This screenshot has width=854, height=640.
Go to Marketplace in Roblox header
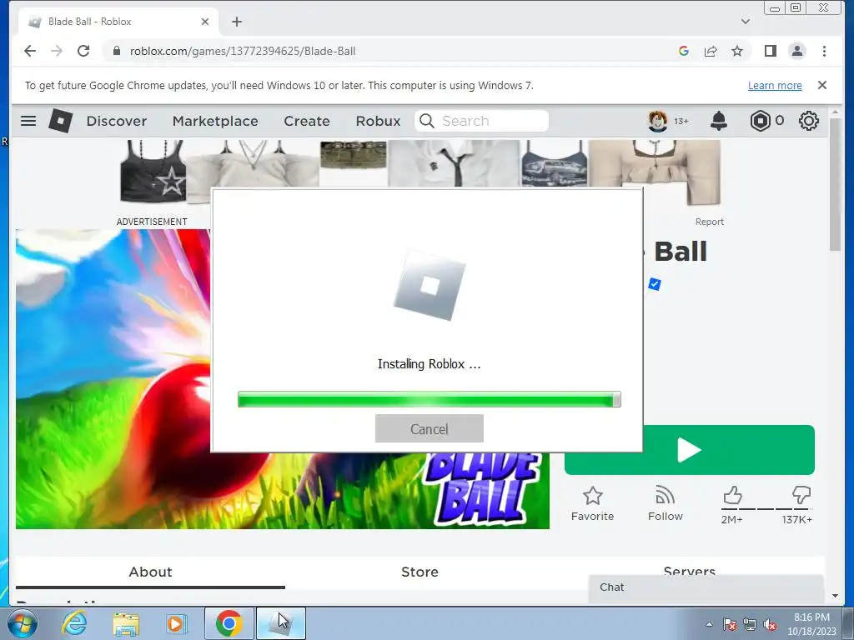tap(215, 121)
